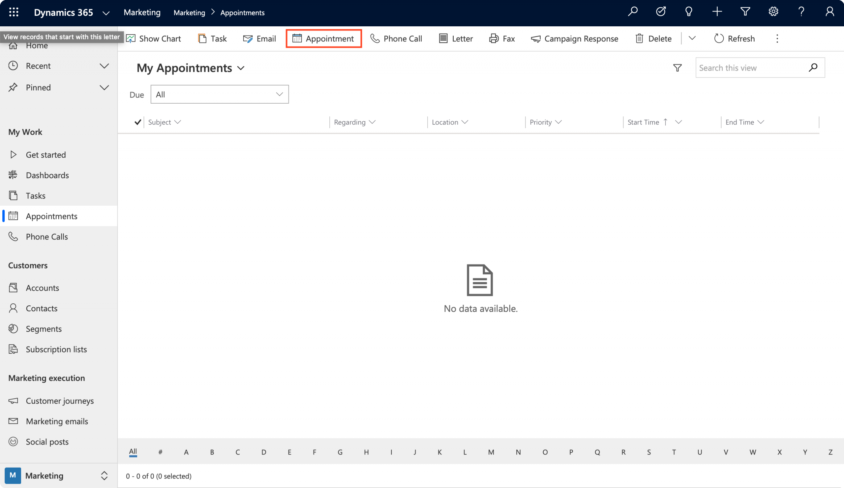The width and height of the screenshot is (844, 488).
Task: Open the app launcher waffle icon
Action: click(x=14, y=13)
